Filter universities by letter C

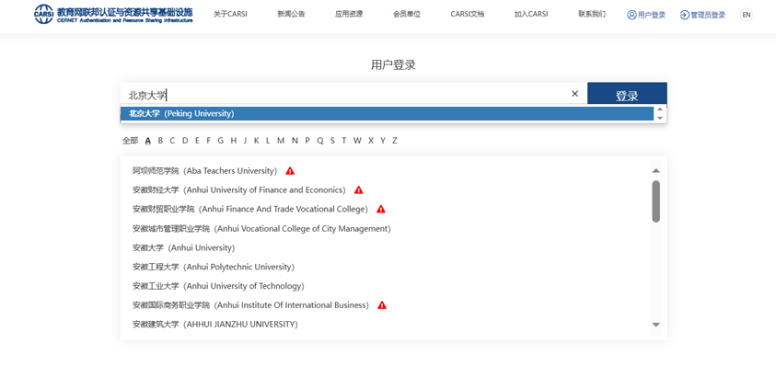tap(172, 141)
